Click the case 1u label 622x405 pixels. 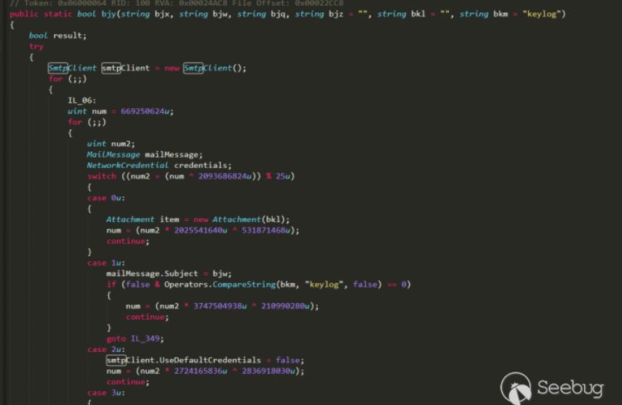106,262
